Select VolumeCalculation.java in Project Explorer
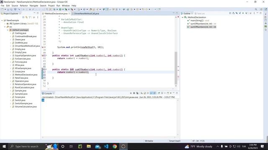The height and width of the screenshot is (150, 268). click(26, 107)
